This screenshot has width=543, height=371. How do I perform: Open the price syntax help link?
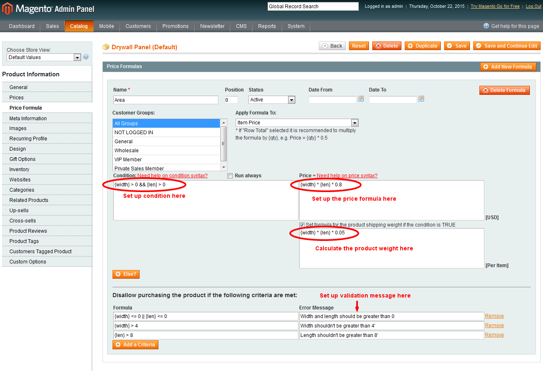[x=347, y=176]
